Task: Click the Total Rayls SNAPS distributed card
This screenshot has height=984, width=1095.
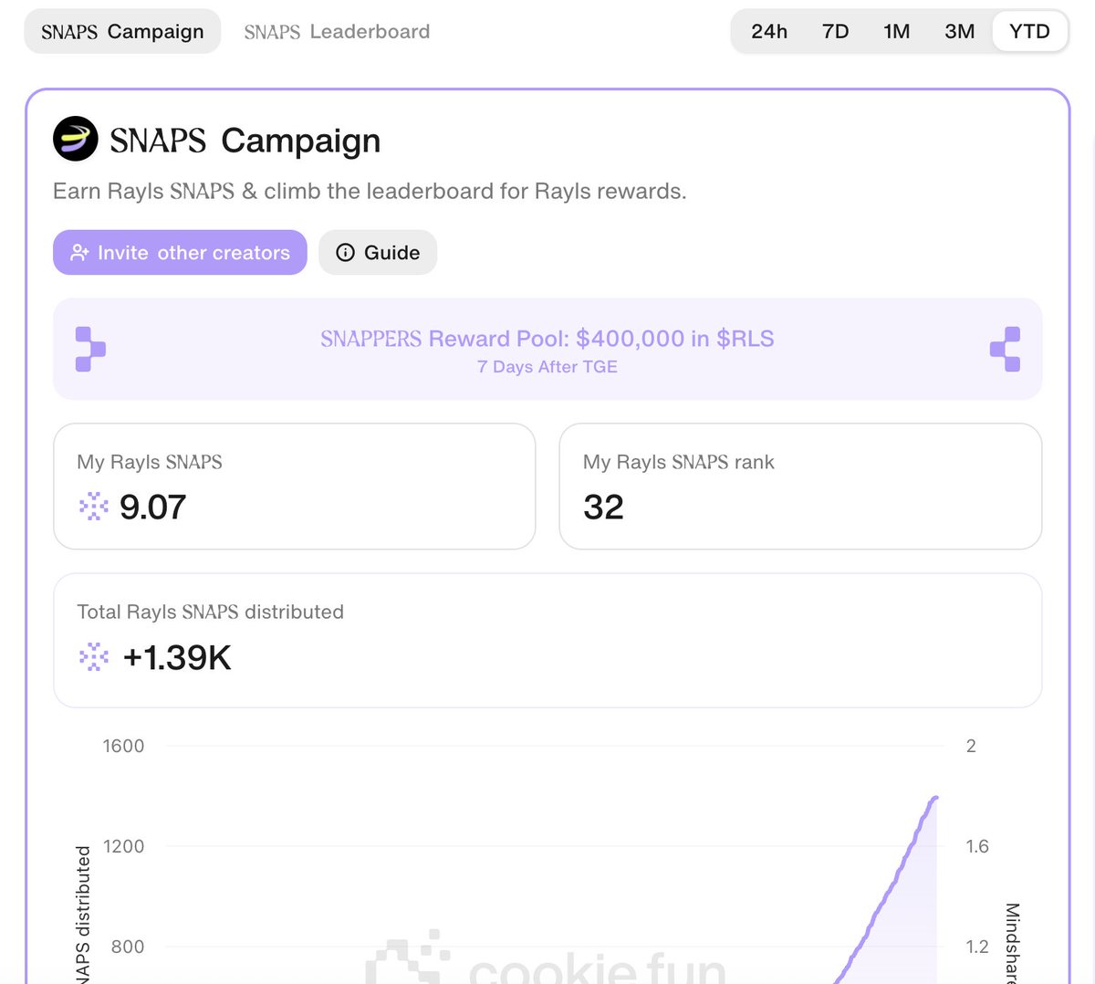Action: tap(547, 640)
